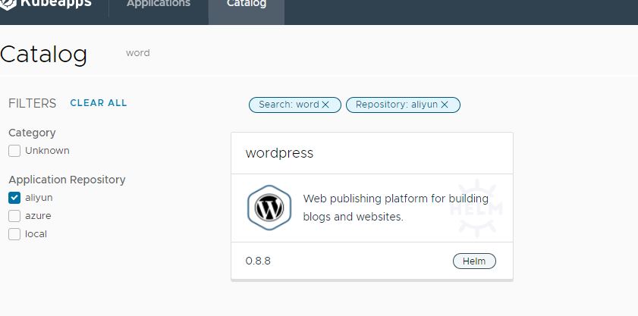
Task: Tick the local repository checkbox
Action: point(14,234)
